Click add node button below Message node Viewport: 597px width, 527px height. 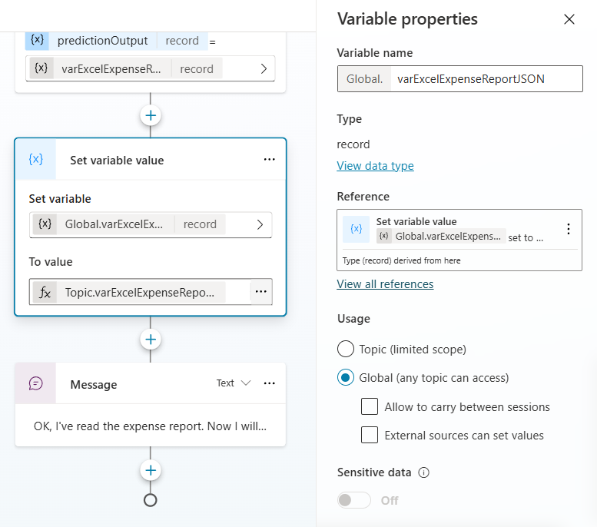click(x=151, y=470)
